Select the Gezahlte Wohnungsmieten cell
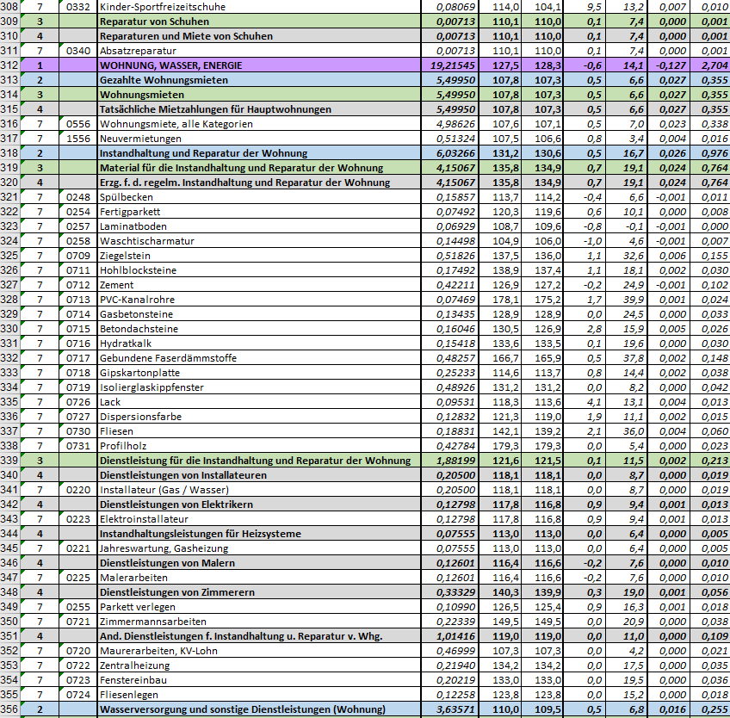 click(258, 80)
